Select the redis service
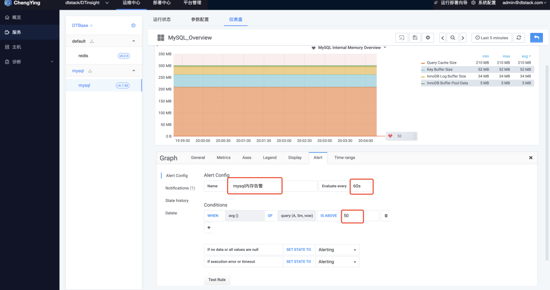Image resolution: width=550 pixels, height=290 pixels. (x=104, y=55)
